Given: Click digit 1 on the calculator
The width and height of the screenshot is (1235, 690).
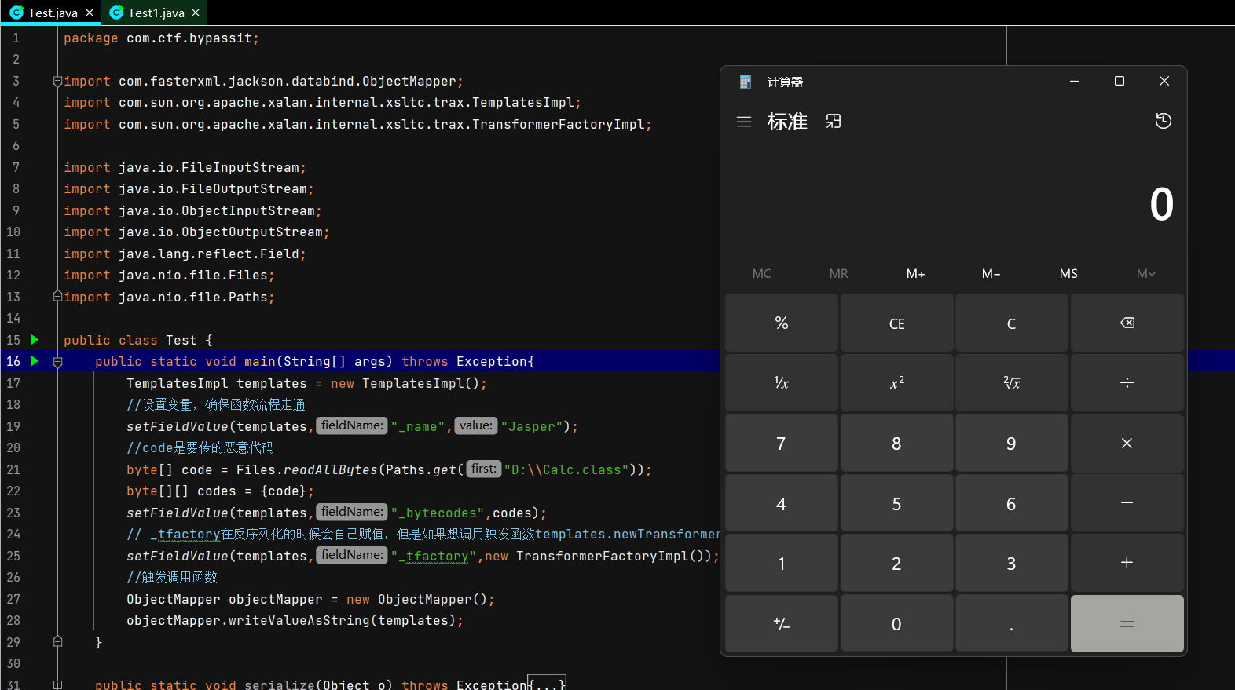Looking at the screenshot, I should (782, 563).
